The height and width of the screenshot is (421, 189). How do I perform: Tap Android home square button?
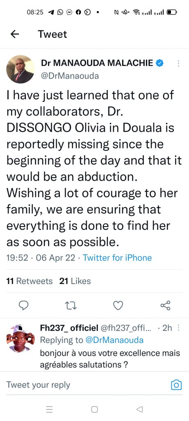click(94, 409)
